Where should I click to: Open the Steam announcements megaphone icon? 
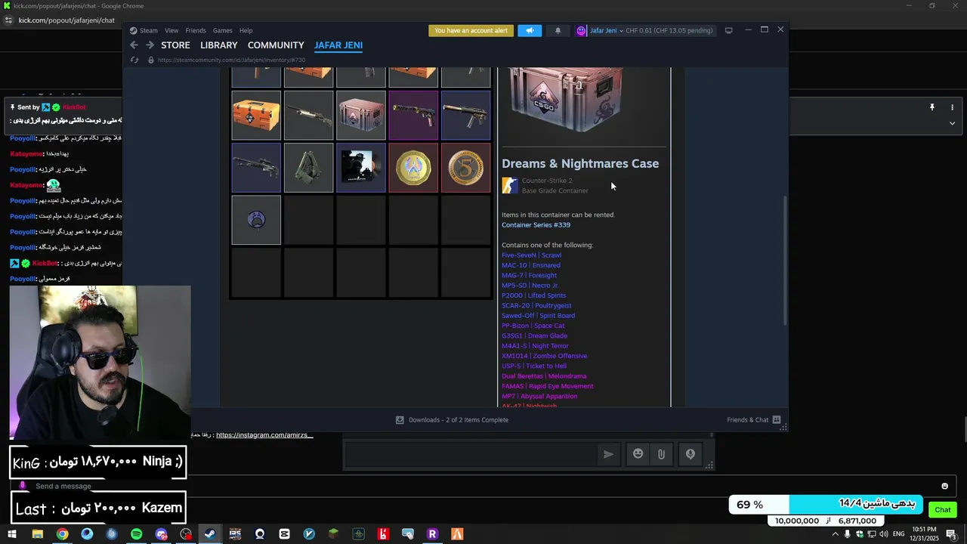click(x=530, y=31)
